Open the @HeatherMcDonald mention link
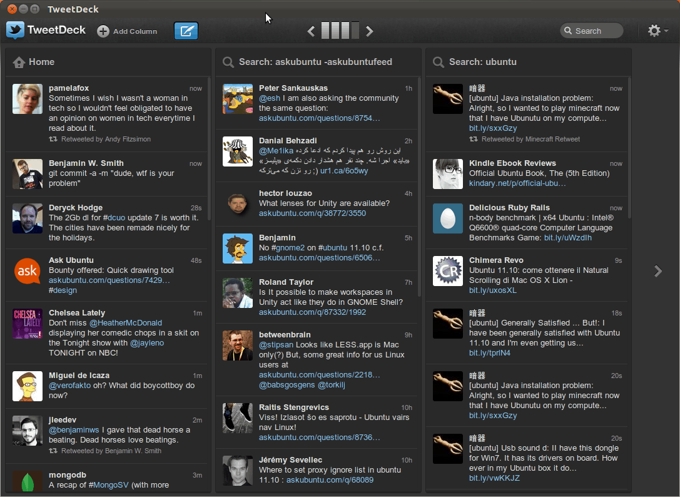Screen dimensions: 680x497 tap(125, 323)
